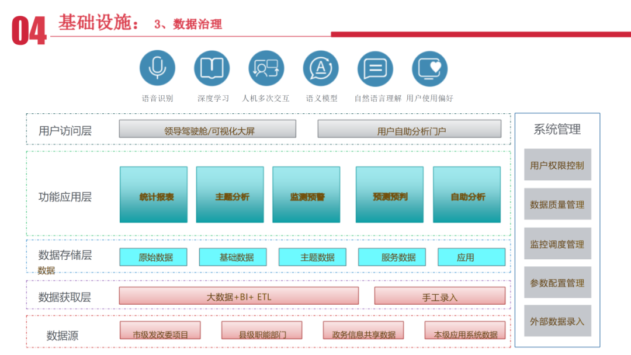This screenshot has width=631, height=355.
Task: Click the 自然语言理解 caption text
Action: pyautogui.click(x=378, y=98)
